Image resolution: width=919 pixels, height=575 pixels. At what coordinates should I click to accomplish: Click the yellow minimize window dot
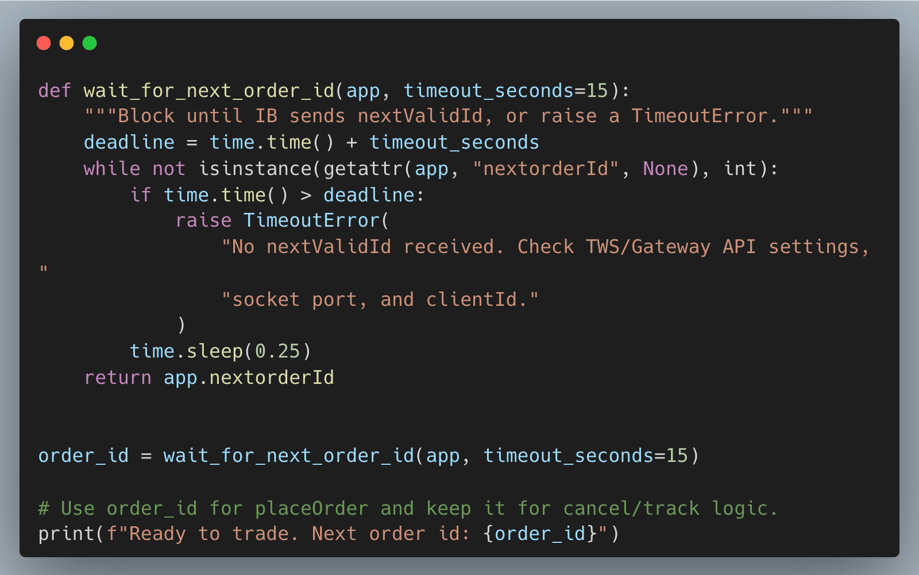pos(67,43)
